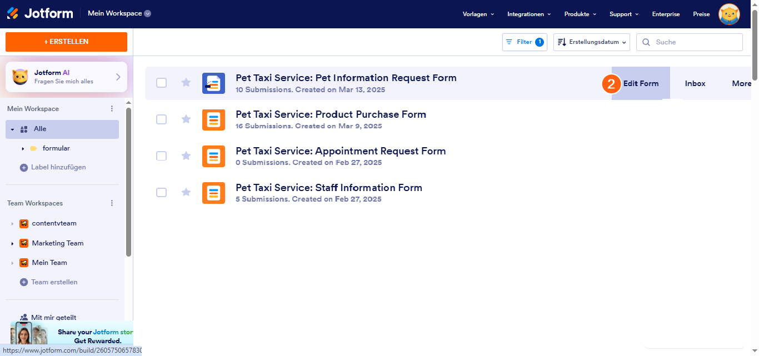Favorite the Product Purchase Form star
The width and height of the screenshot is (759, 356).
(186, 119)
